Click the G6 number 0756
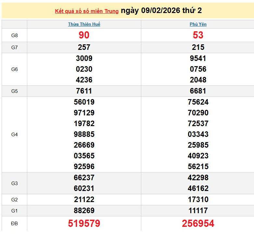 point(198,69)
